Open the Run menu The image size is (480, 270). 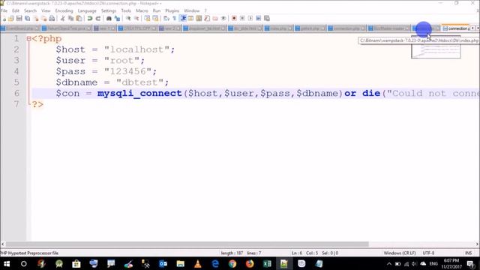(x=157, y=10)
